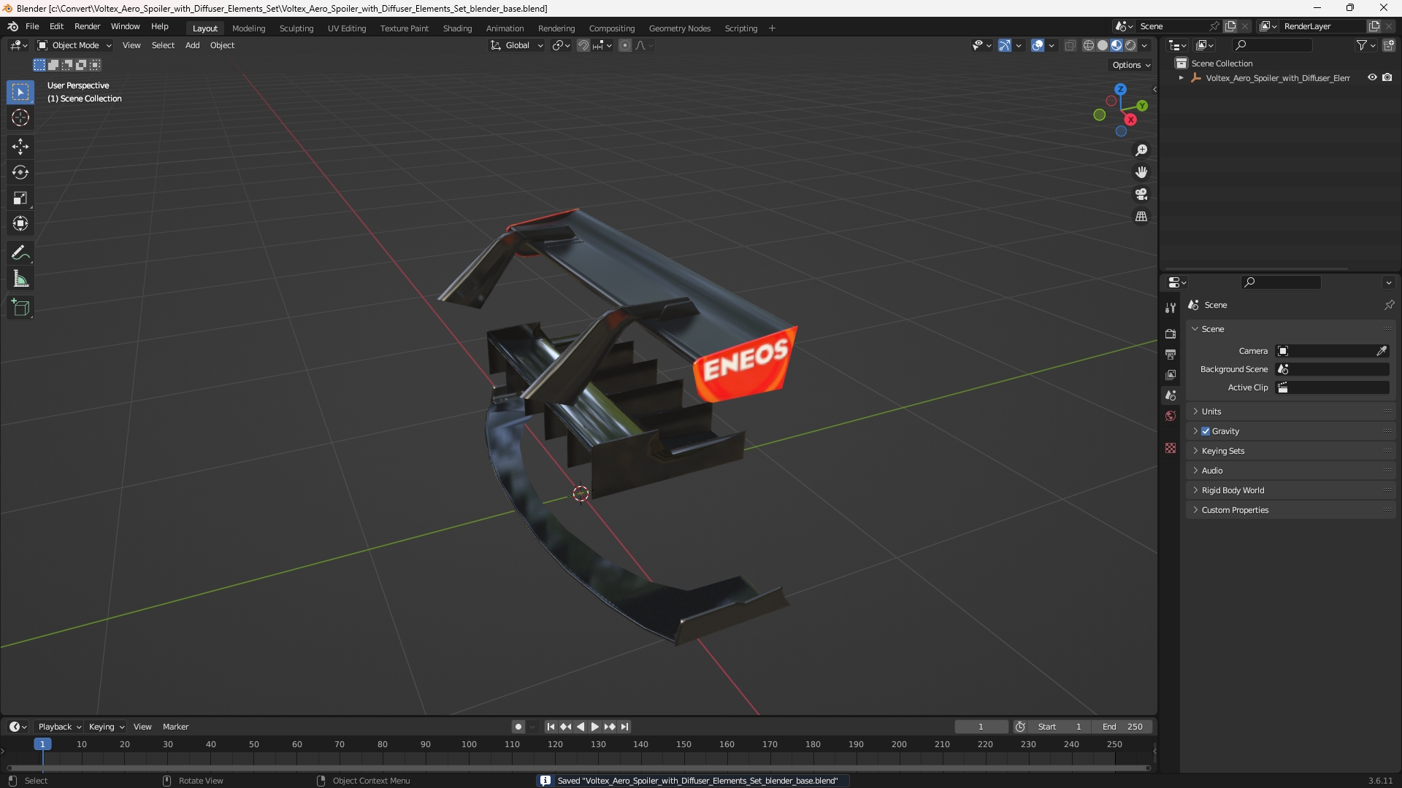
Task: Click the current frame number field
Action: pyautogui.click(x=981, y=727)
